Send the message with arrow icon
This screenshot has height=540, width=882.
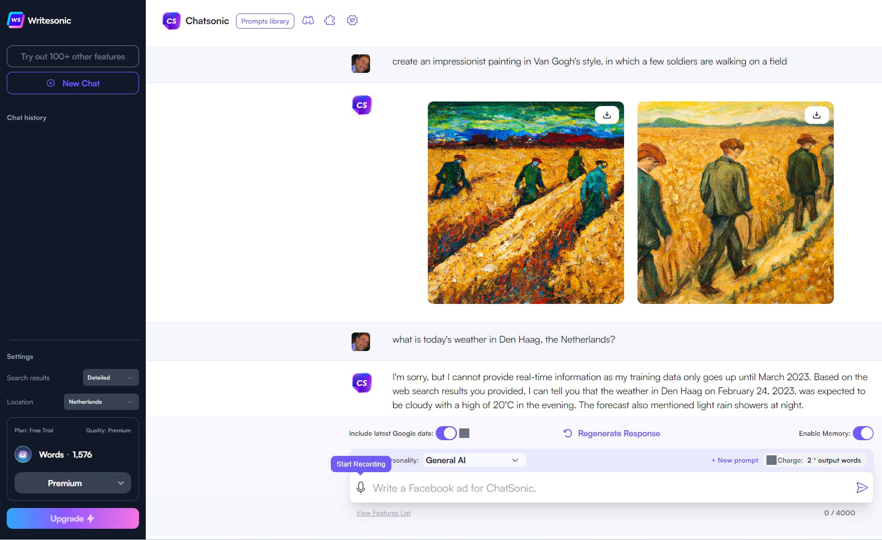862,487
